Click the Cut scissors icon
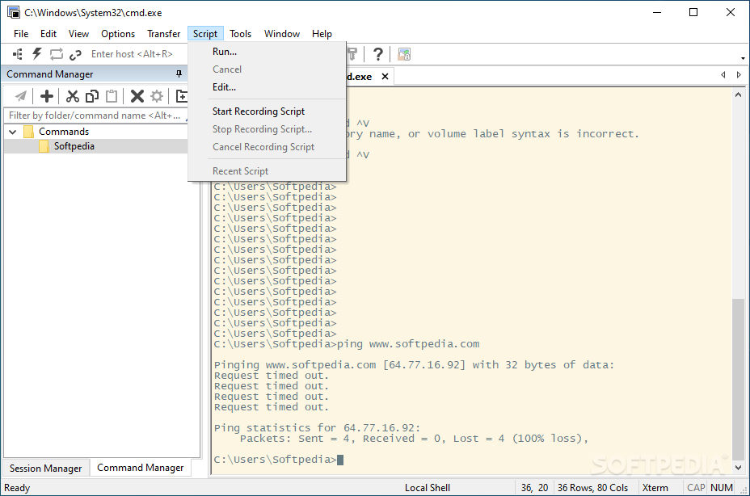The height and width of the screenshot is (496, 750). tap(72, 96)
